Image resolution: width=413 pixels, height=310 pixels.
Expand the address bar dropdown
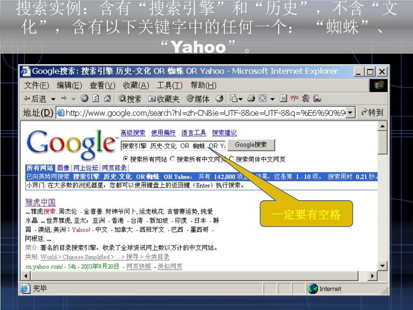click(350, 113)
